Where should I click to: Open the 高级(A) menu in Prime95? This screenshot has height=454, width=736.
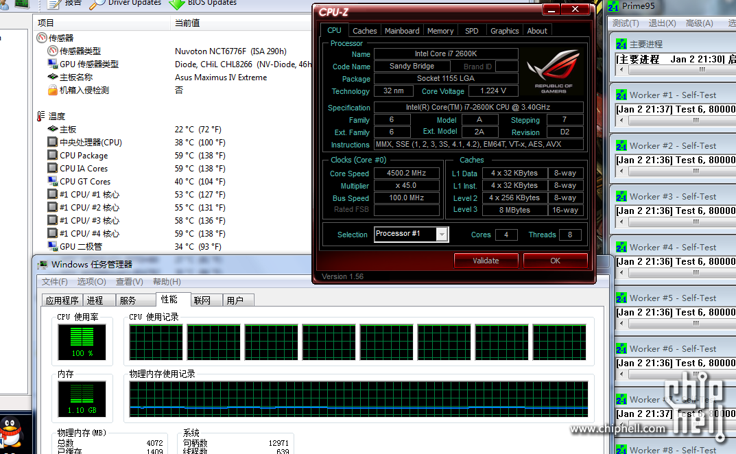pos(700,23)
